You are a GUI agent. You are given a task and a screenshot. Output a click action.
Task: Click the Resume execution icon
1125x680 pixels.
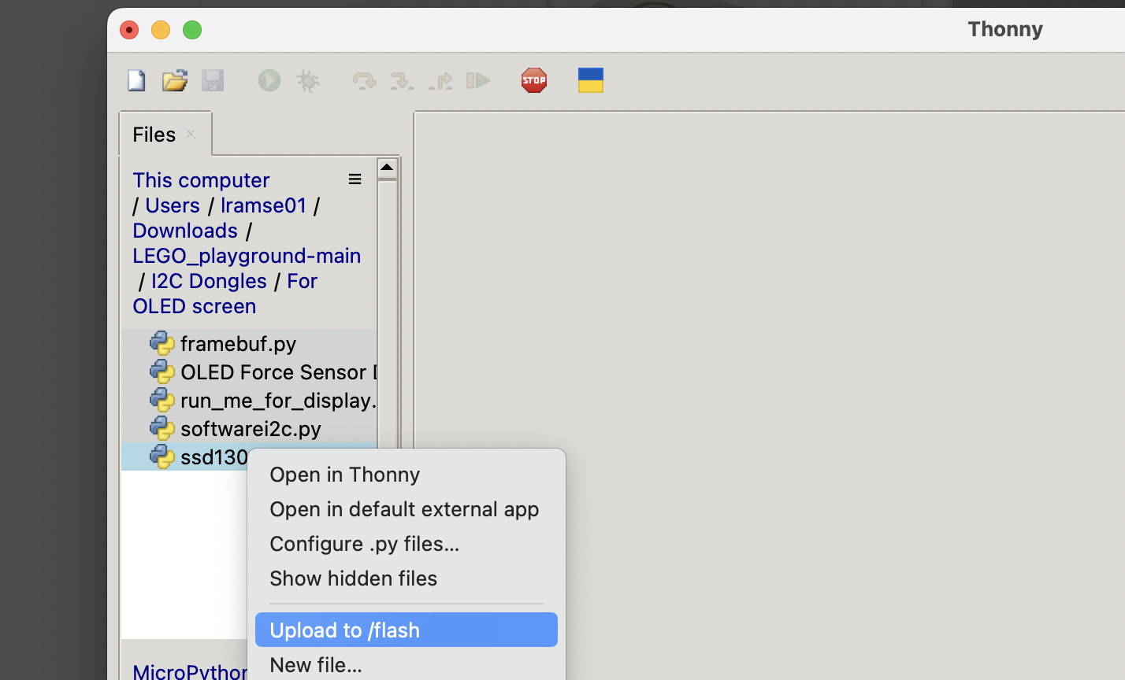[478, 80]
